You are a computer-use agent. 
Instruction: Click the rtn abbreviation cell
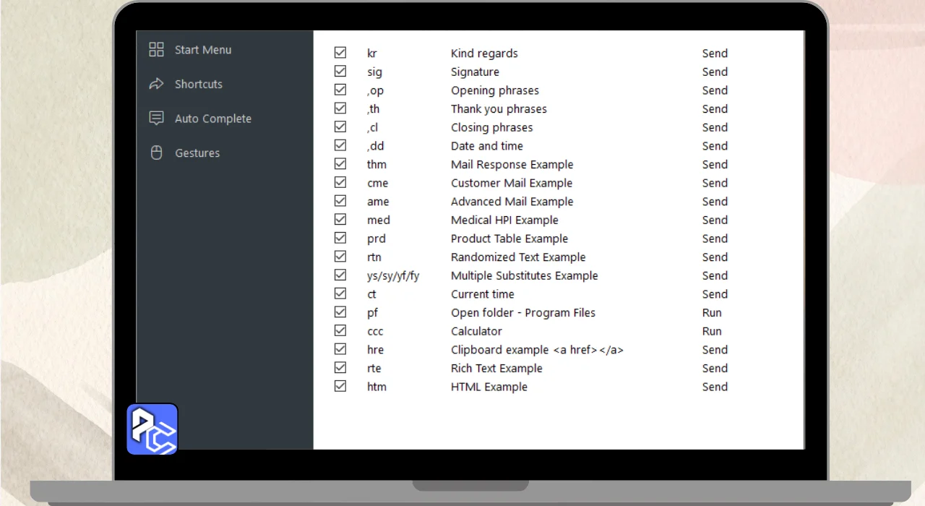[374, 257]
